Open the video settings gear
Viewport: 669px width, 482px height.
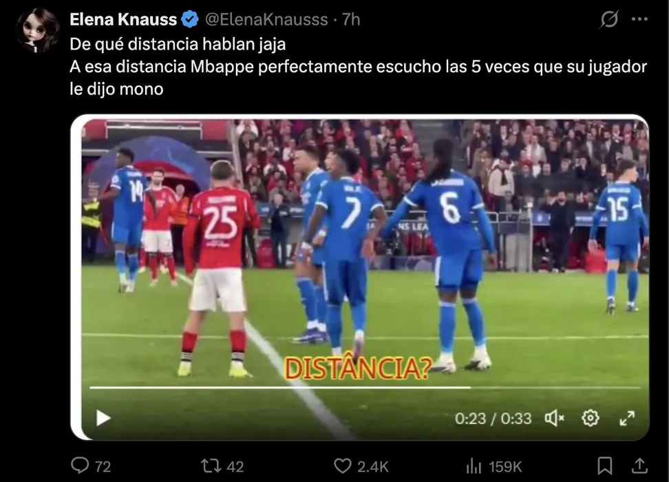point(591,419)
